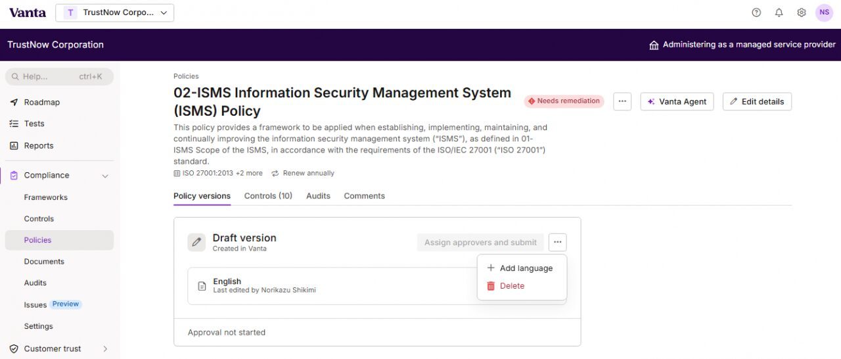This screenshot has height=359, width=841.
Task: Open the settings gear icon
Action: point(802,12)
